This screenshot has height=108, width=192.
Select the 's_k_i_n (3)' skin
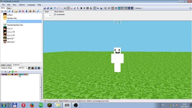11,32
